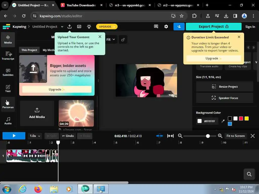Switch to the My Media tab
The width and height of the screenshot is (259, 194).
pos(49,50)
